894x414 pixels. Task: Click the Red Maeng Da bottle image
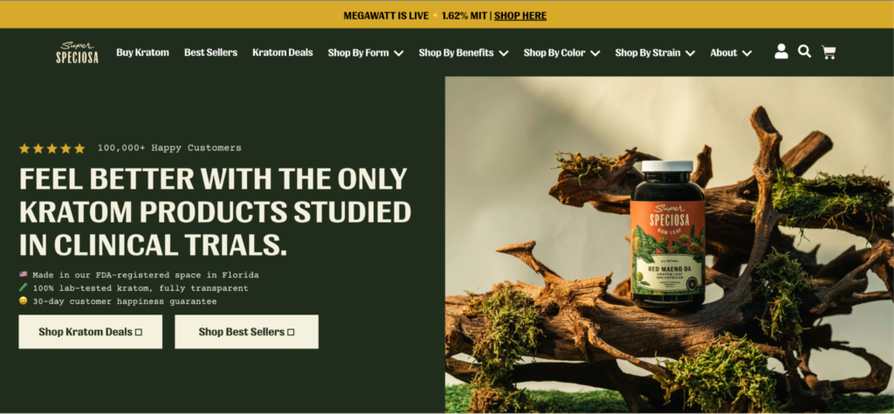(x=668, y=234)
